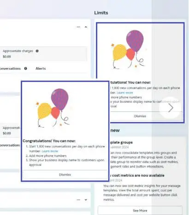Image resolution: width=189 pixels, height=215 pixels.
Task: Click the See More button
Action: pyautogui.click(x=140, y=210)
